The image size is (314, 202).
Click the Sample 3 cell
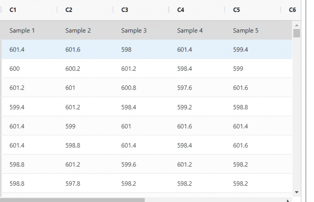coord(134,30)
